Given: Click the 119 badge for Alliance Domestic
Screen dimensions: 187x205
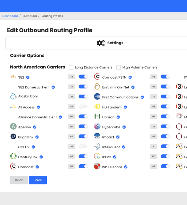Looking at the screenshot, I should coord(72,117).
